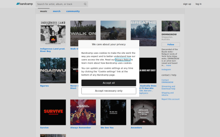Accept all cookies
220x137 pixels.
[109, 83]
